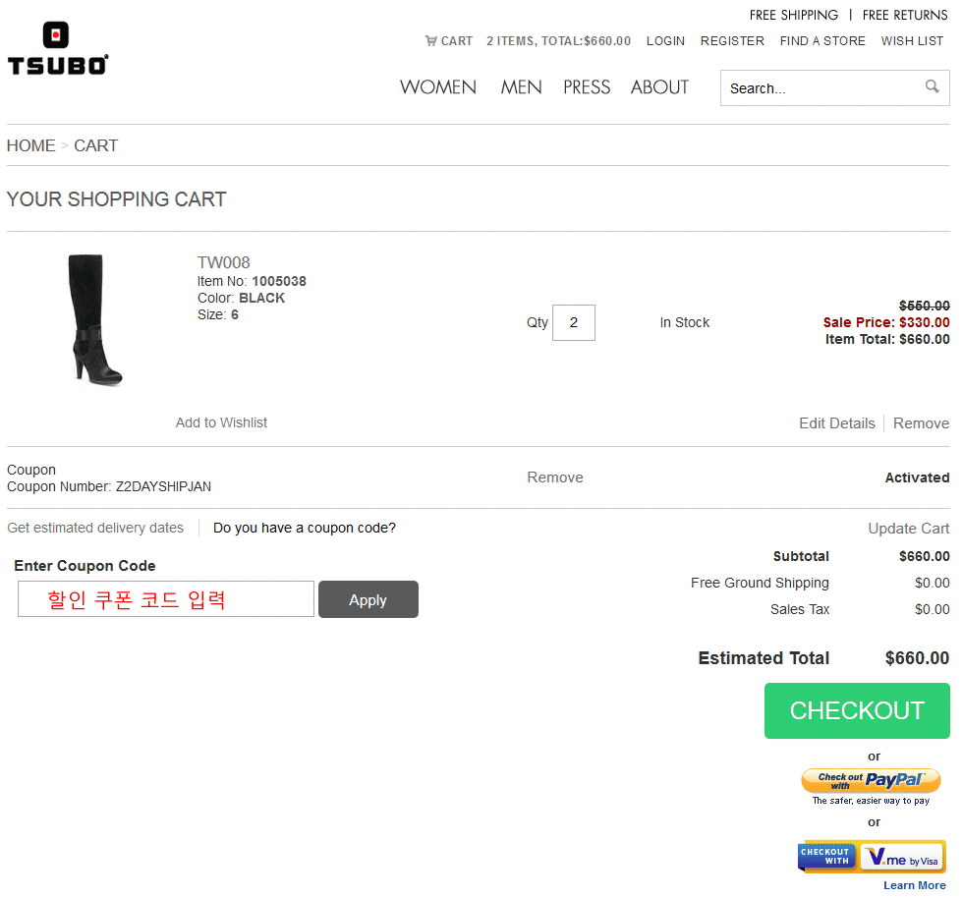Apply the coupon code
This screenshot has width=962, height=898.
pyautogui.click(x=368, y=600)
